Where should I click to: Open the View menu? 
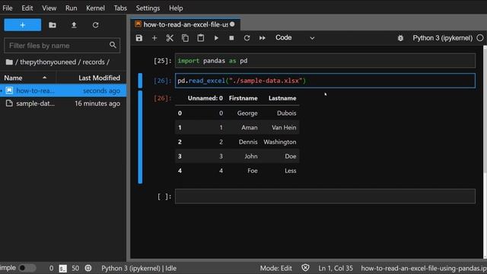(x=49, y=8)
